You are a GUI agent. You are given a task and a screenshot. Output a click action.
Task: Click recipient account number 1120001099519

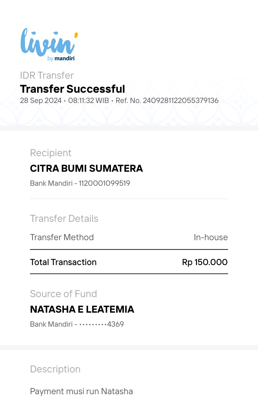104,183
